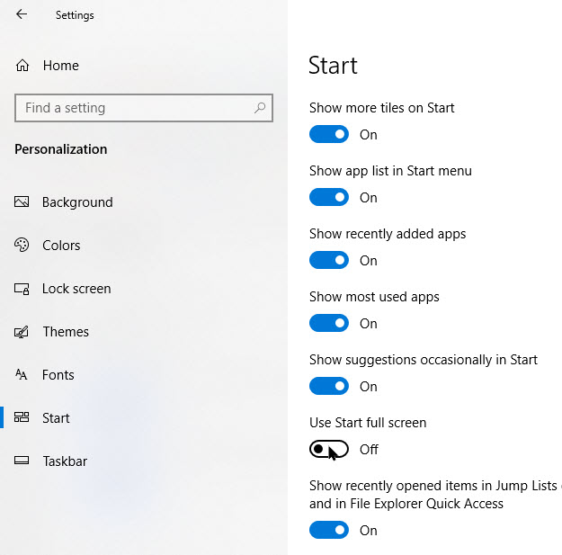Open the Themes settings page
The width and height of the screenshot is (562, 555).
pyautogui.click(x=66, y=332)
